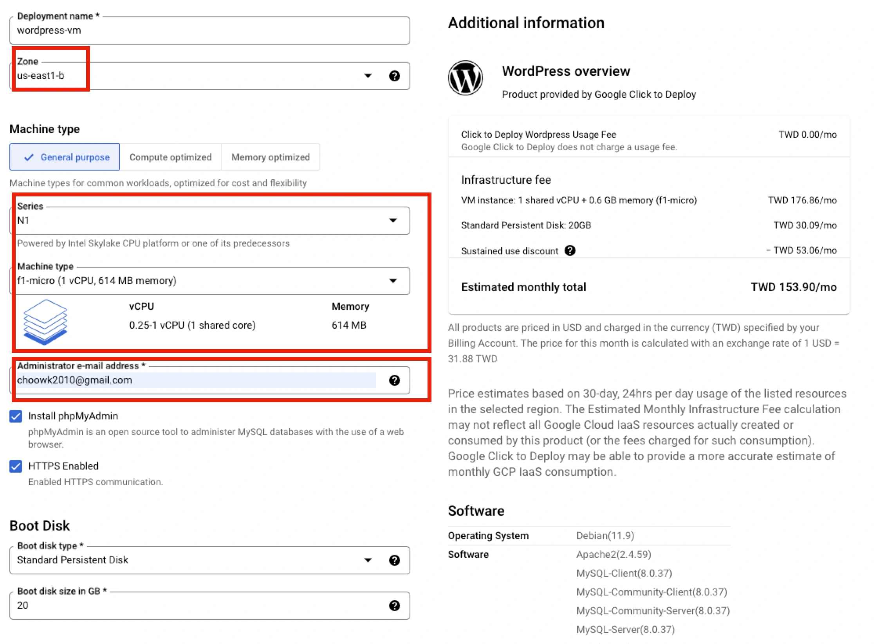The height and width of the screenshot is (644, 877).
Task: Click the VM instance fee TWD 176.86/mo
Action: click(802, 200)
